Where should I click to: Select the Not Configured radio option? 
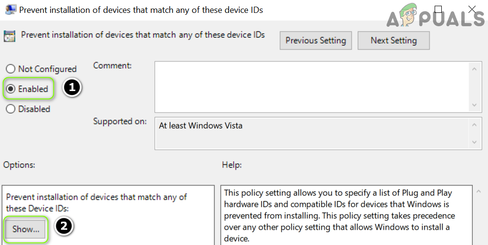pyautogui.click(x=10, y=69)
